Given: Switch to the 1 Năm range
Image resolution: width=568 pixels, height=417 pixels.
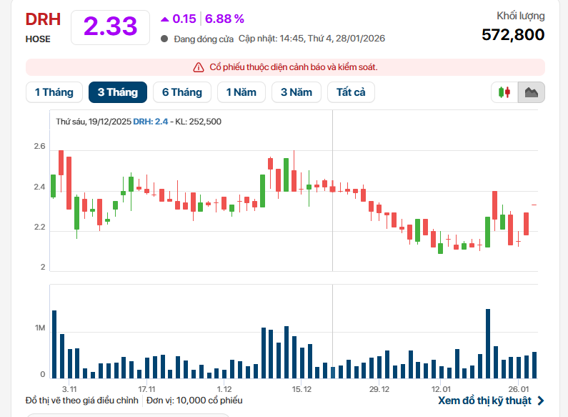Looking at the screenshot, I should click(x=241, y=92).
